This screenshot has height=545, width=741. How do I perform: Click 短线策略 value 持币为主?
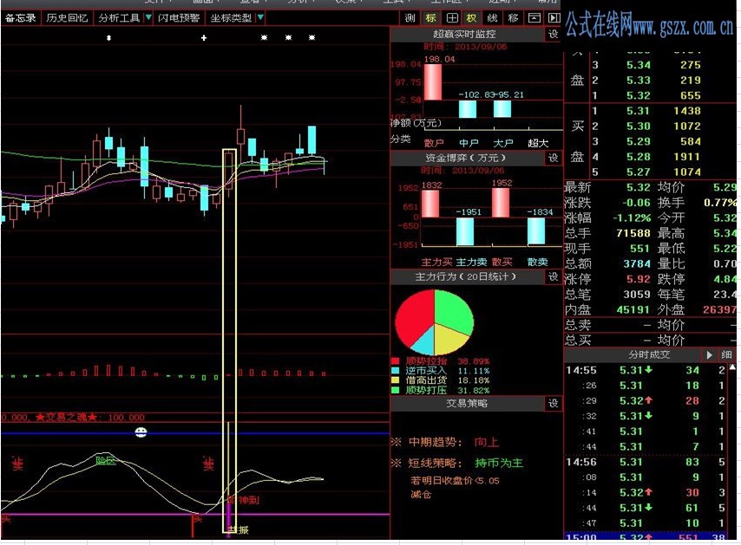point(499,464)
